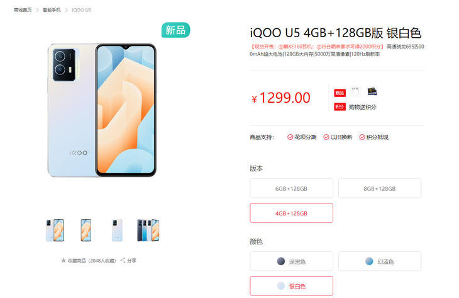Click the 以旧换新 trade-in check icon
The width and height of the screenshot is (459, 298).
coord(326,137)
